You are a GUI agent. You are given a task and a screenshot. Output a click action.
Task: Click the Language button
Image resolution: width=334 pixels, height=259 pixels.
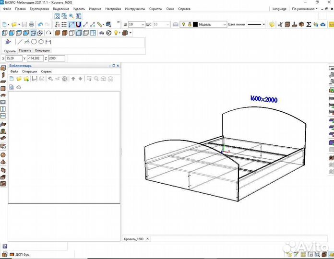279,9
